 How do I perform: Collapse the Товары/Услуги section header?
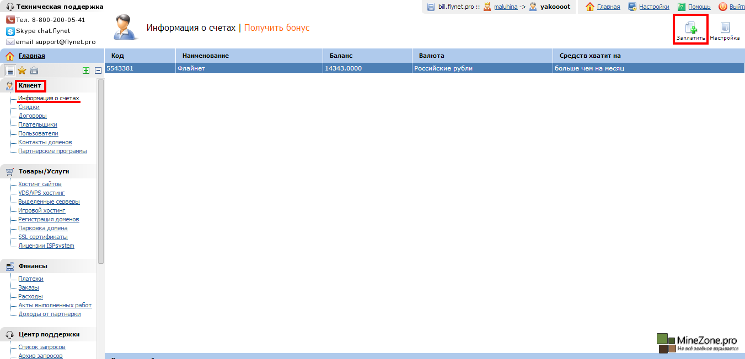(44, 171)
